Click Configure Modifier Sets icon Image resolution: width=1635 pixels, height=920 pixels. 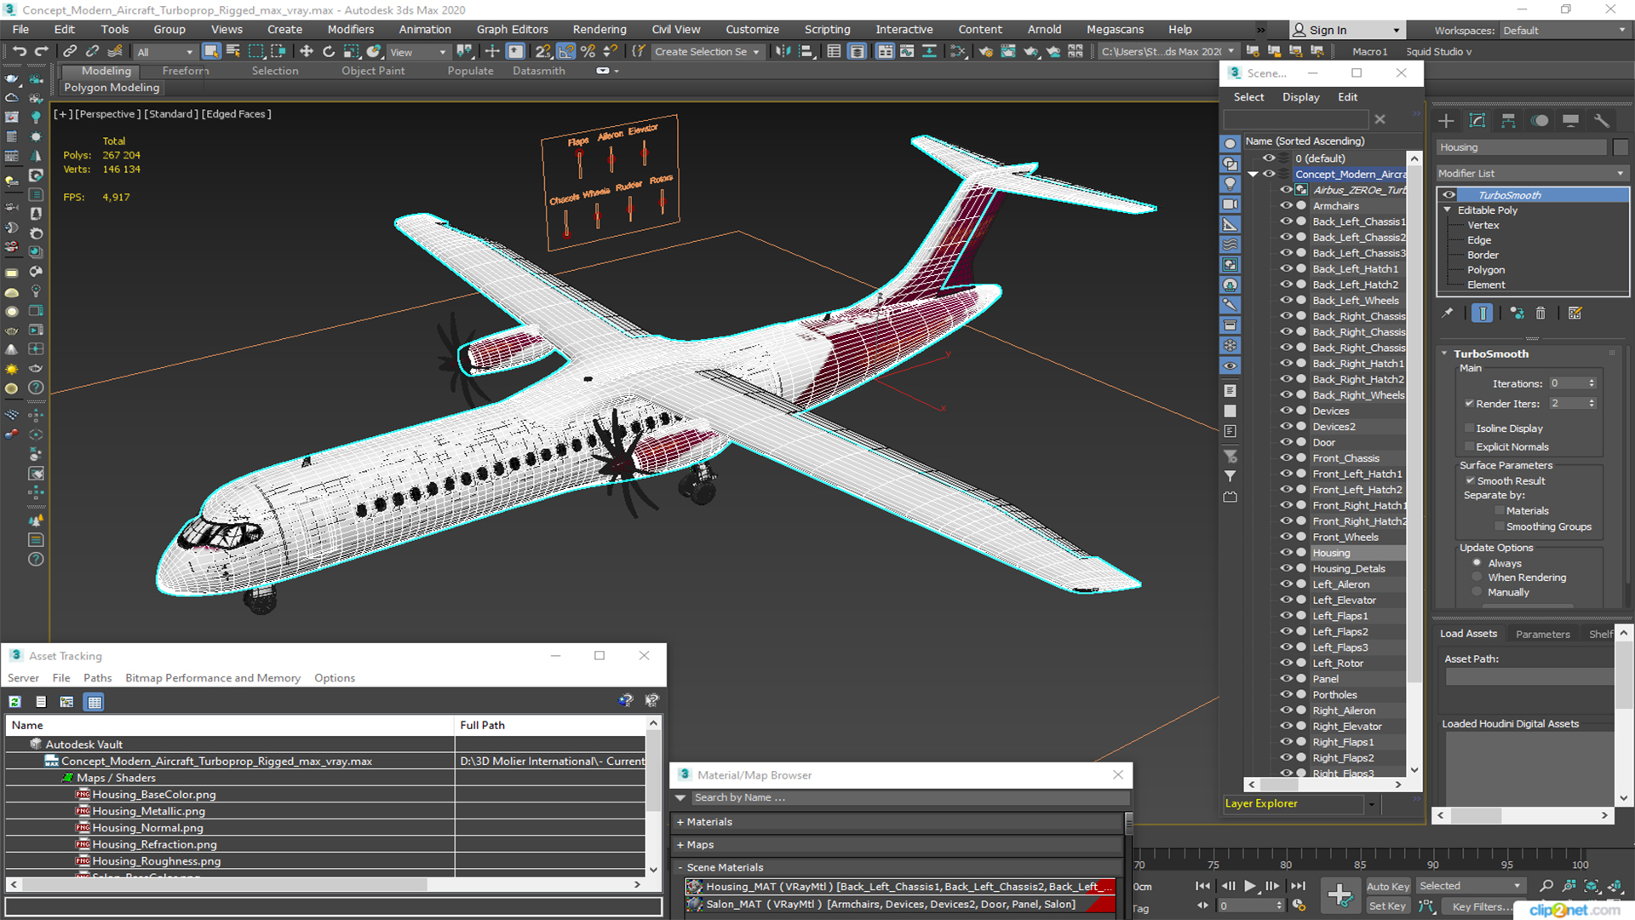(1575, 313)
